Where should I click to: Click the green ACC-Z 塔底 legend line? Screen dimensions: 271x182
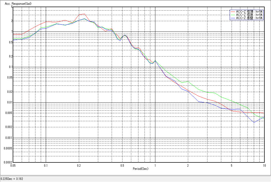click(x=233, y=15)
